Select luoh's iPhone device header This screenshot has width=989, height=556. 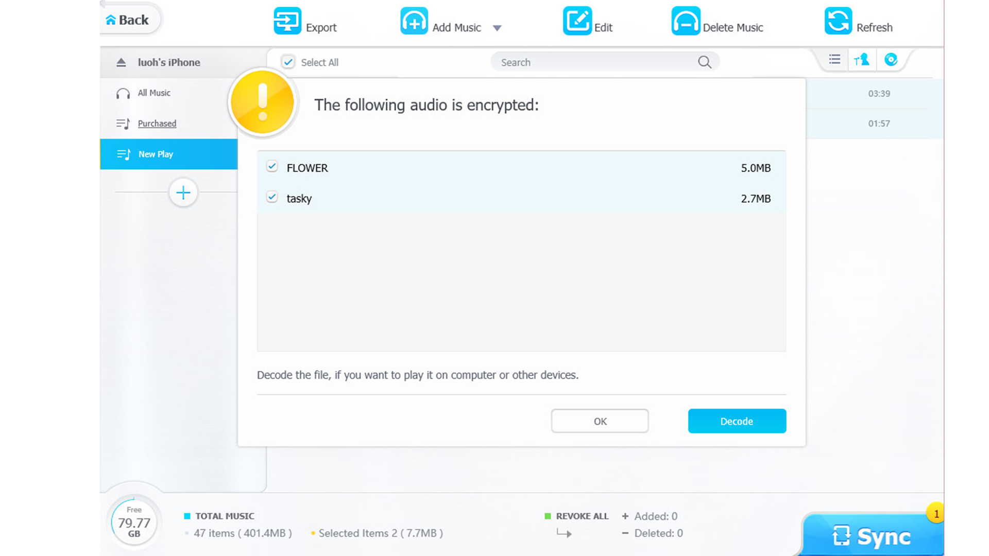click(169, 62)
